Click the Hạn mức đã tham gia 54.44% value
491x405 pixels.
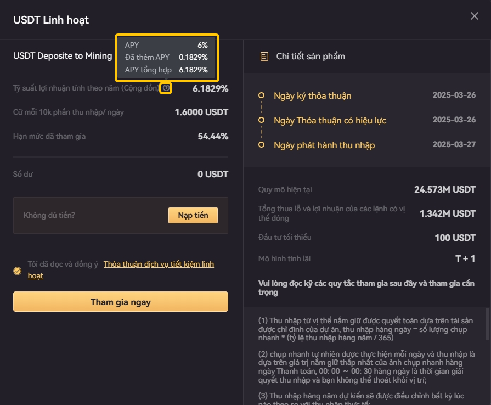[213, 136]
